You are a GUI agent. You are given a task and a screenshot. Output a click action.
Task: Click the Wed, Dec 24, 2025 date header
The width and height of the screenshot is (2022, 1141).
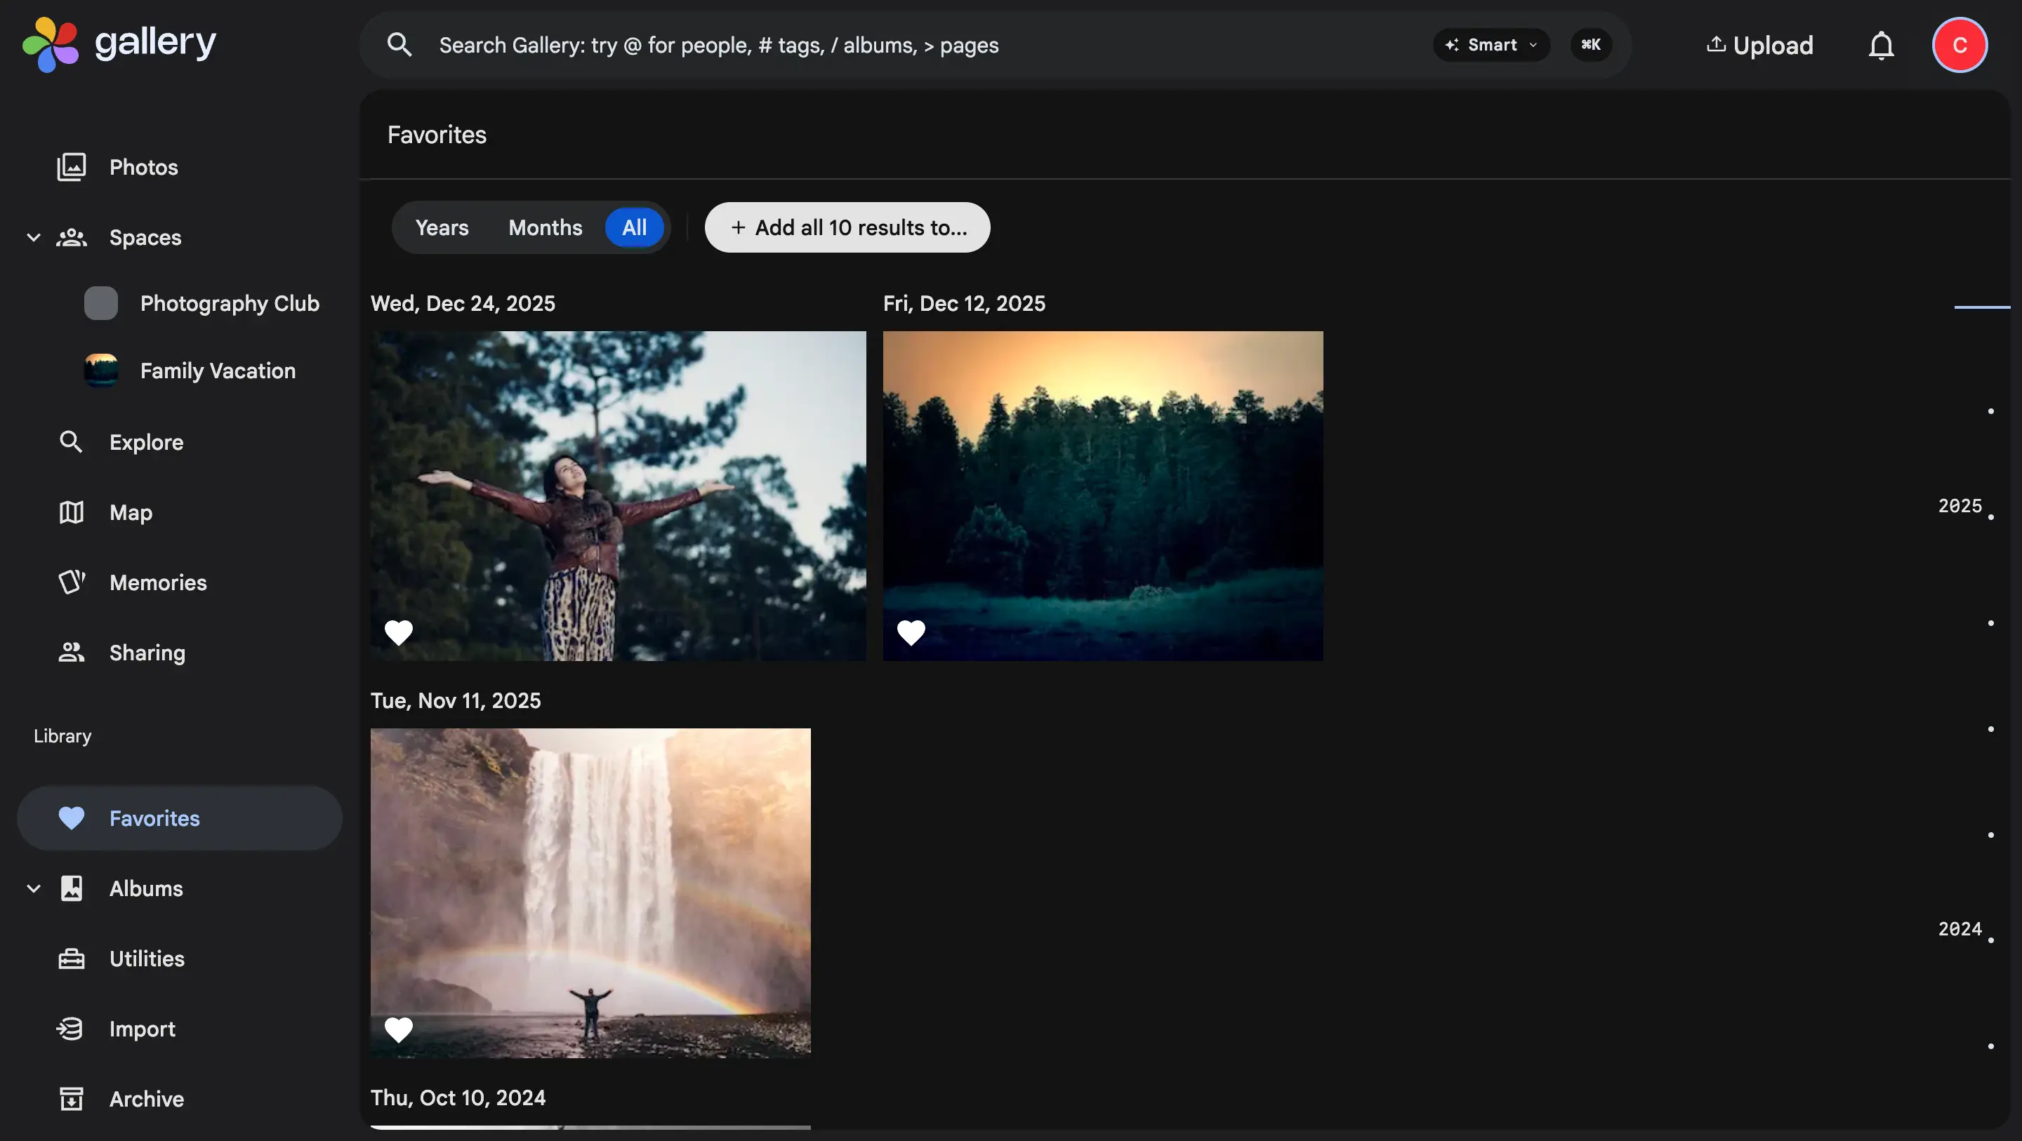coord(463,304)
